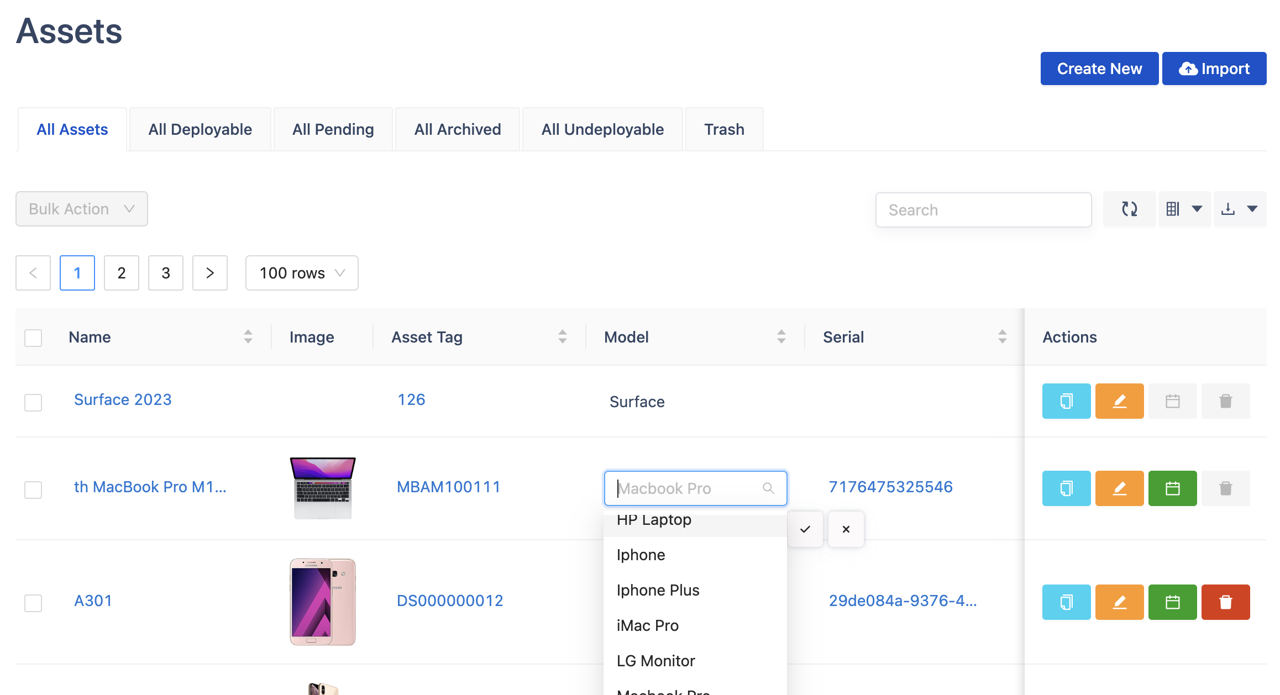Confirm model edit with the checkmark icon

click(x=805, y=529)
